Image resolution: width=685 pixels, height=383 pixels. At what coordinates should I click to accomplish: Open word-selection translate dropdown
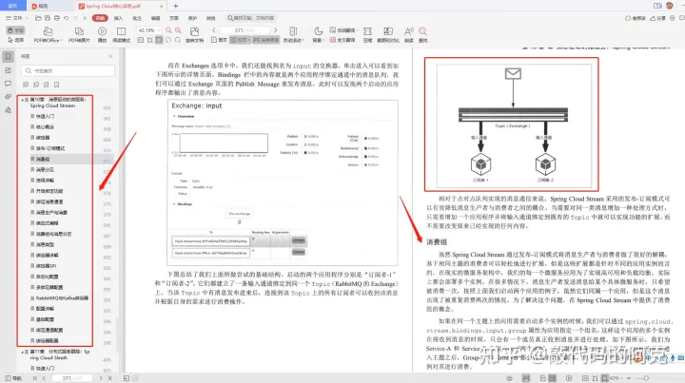pyautogui.click(x=343, y=30)
